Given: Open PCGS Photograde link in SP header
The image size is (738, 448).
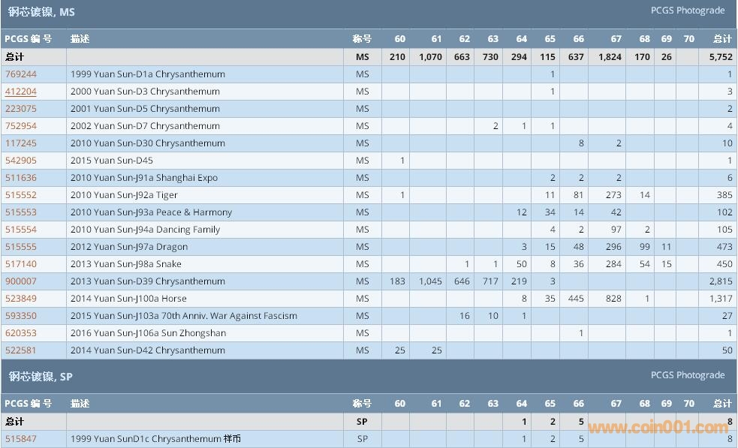Looking at the screenshot, I should click(x=687, y=375).
